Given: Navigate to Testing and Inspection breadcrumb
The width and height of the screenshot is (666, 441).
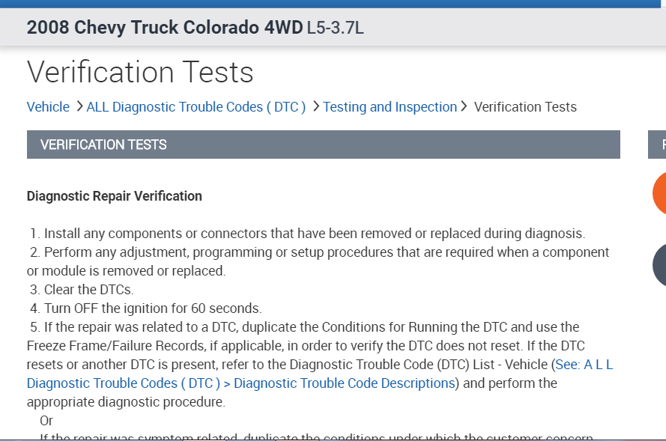Looking at the screenshot, I should [x=390, y=107].
